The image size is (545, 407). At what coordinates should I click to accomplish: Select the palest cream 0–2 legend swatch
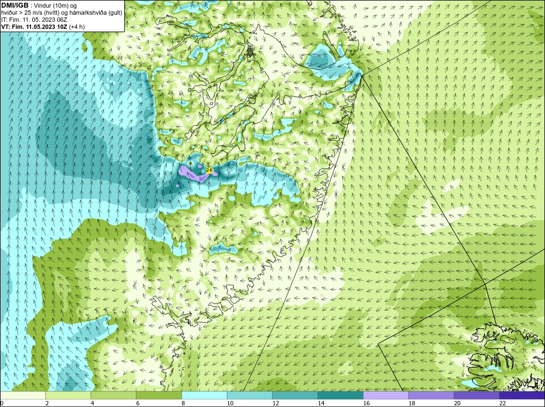coord(22,395)
